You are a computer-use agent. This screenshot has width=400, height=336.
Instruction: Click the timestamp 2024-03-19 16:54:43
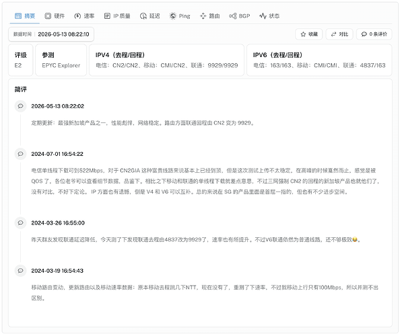(57, 271)
